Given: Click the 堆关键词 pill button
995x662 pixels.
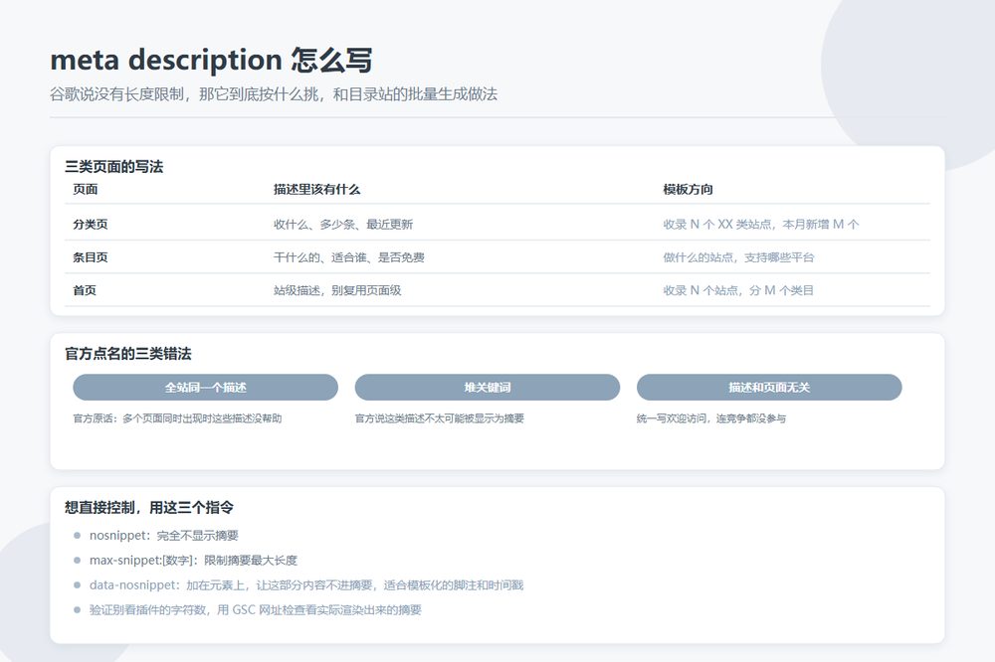Looking at the screenshot, I should click(x=487, y=388).
